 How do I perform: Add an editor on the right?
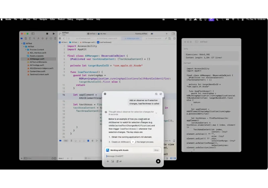[x=174, y=38]
